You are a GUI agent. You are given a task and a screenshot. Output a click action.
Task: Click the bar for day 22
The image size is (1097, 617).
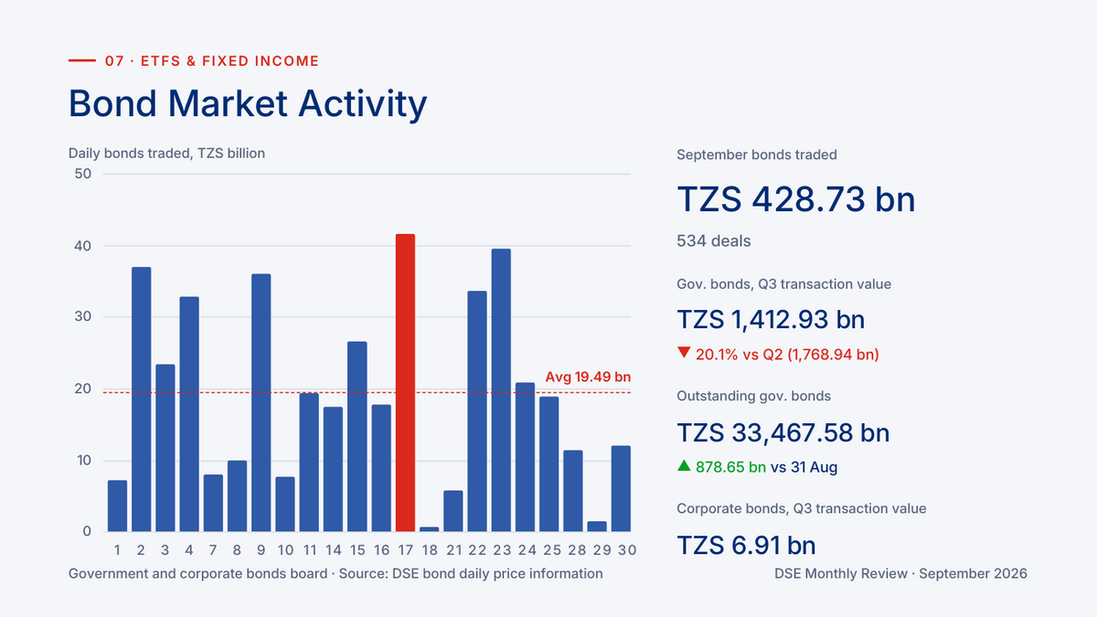click(477, 411)
